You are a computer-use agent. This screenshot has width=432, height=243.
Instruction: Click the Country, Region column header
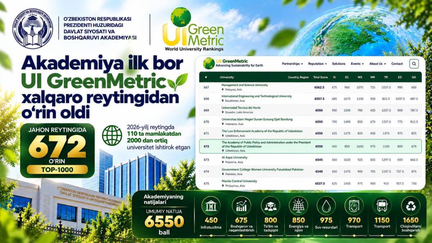(x=298, y=78)
